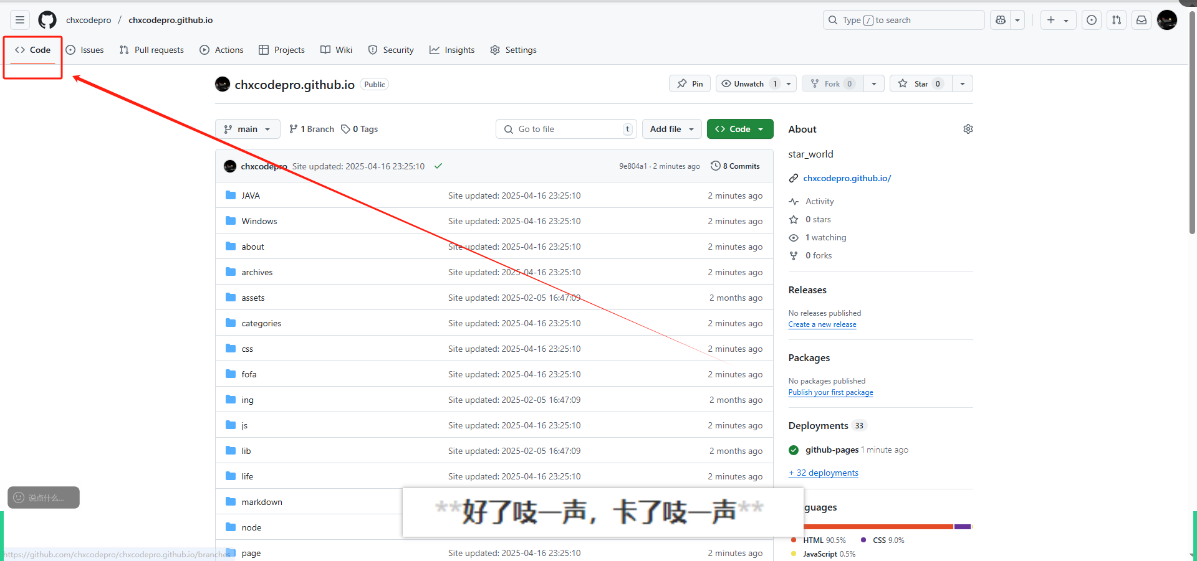Click Create a new release
Image resolution: width=1197 pixels, height=561 pixels.
pyautogui.click(x=822, y=324)
